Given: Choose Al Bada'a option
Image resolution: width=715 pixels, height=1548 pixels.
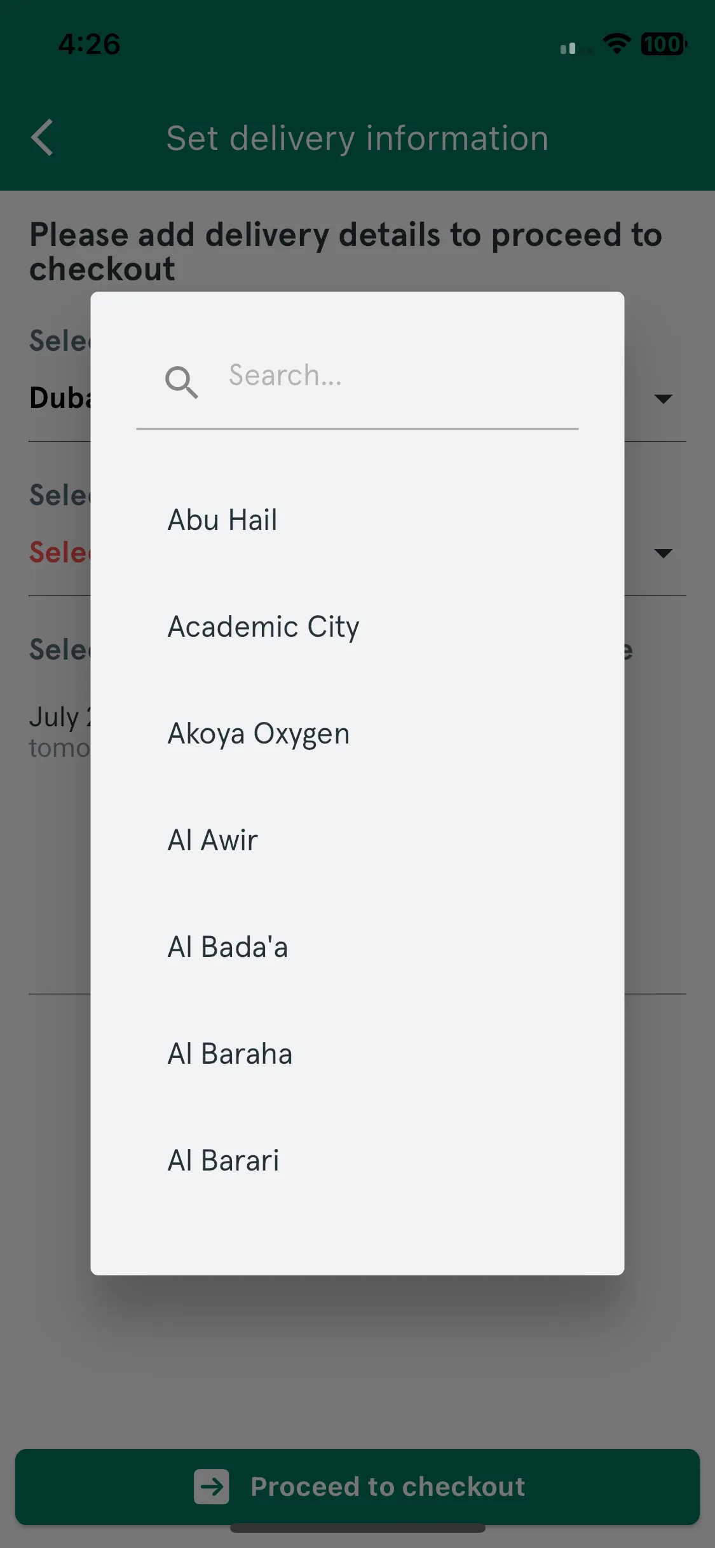Looking at the screenshot, I should [x=357, y=947].
